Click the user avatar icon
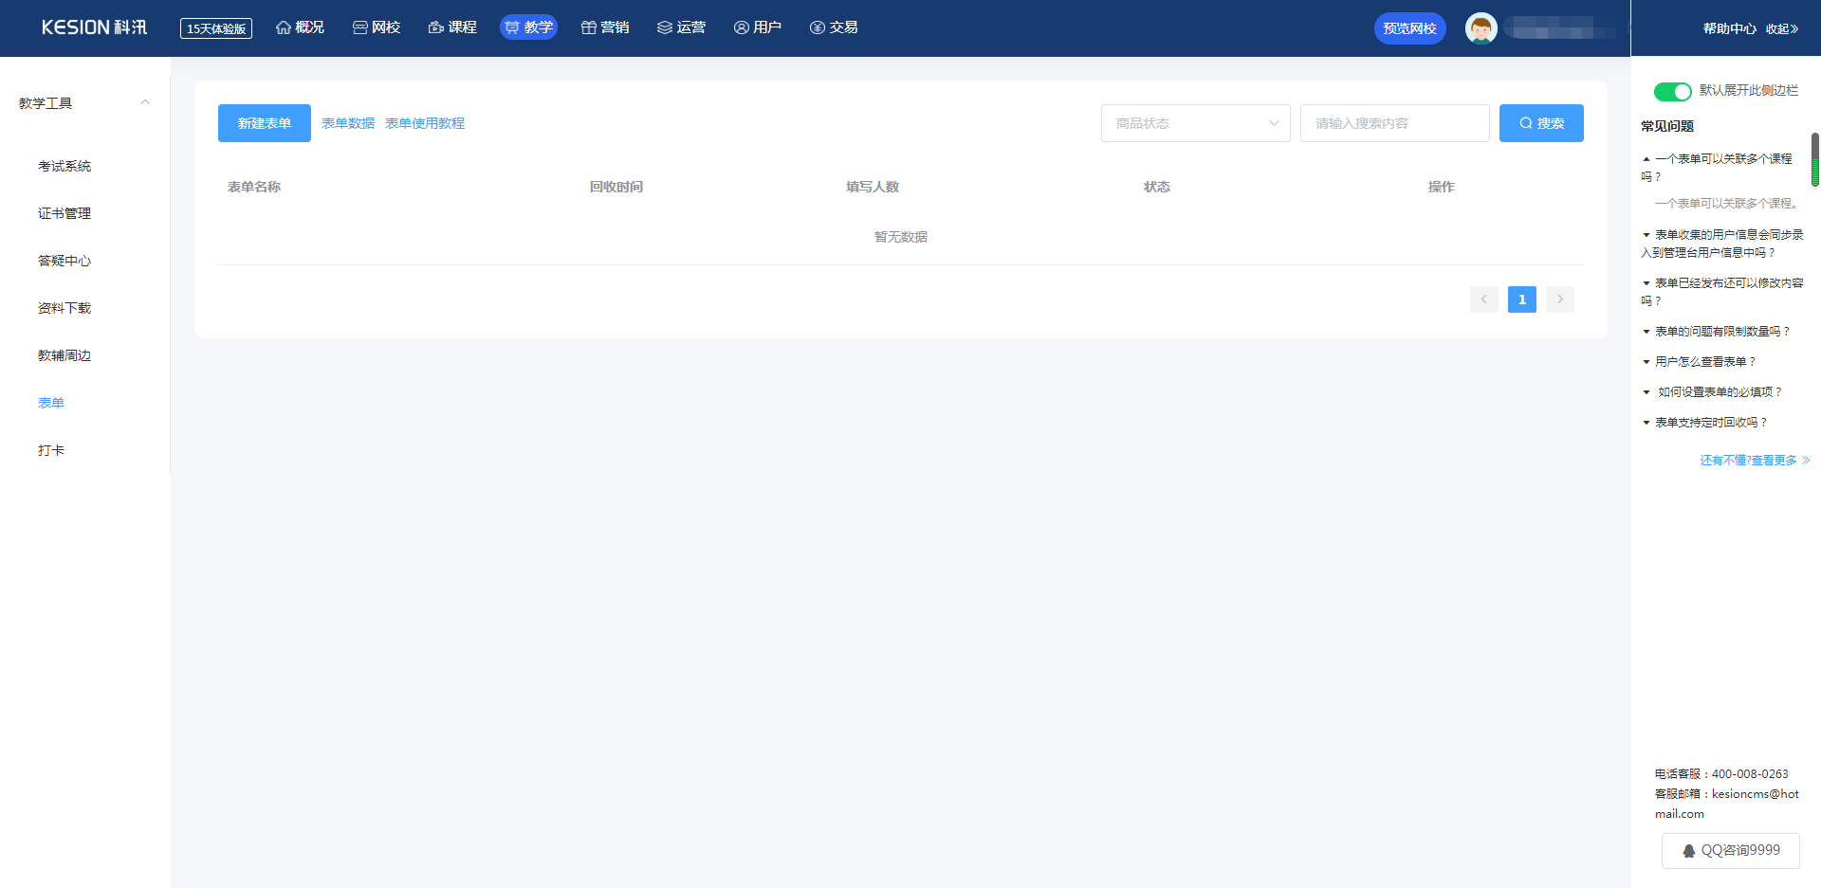Viewport: 1821px width, 888px height. coord(1481,28)
